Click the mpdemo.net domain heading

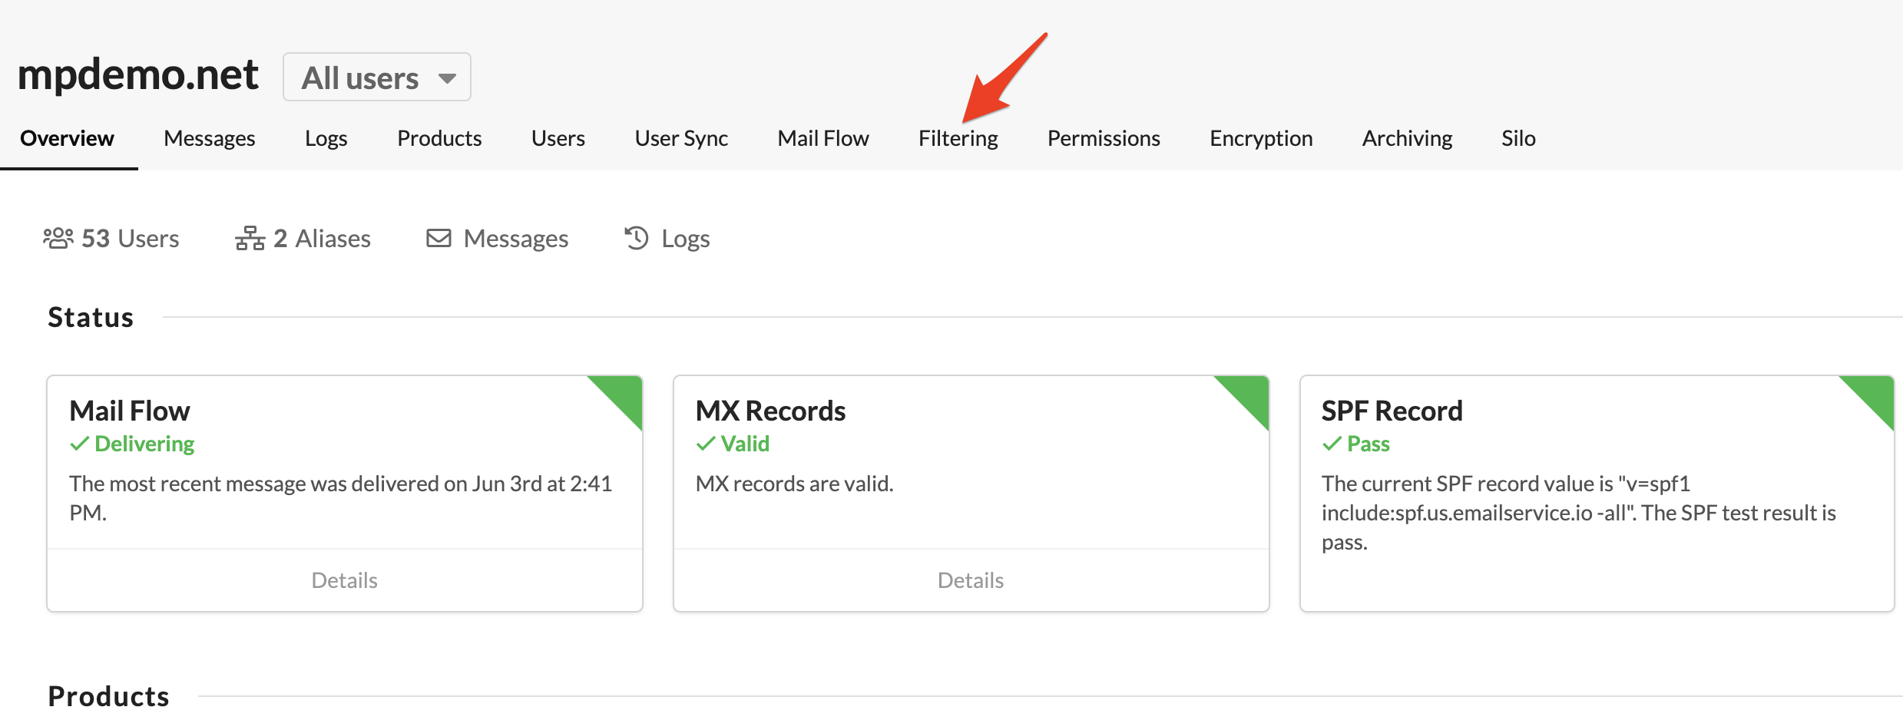(138, 74)
